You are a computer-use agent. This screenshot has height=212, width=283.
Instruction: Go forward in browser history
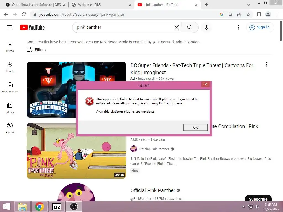pyautogui.click(x=15, y=14)
